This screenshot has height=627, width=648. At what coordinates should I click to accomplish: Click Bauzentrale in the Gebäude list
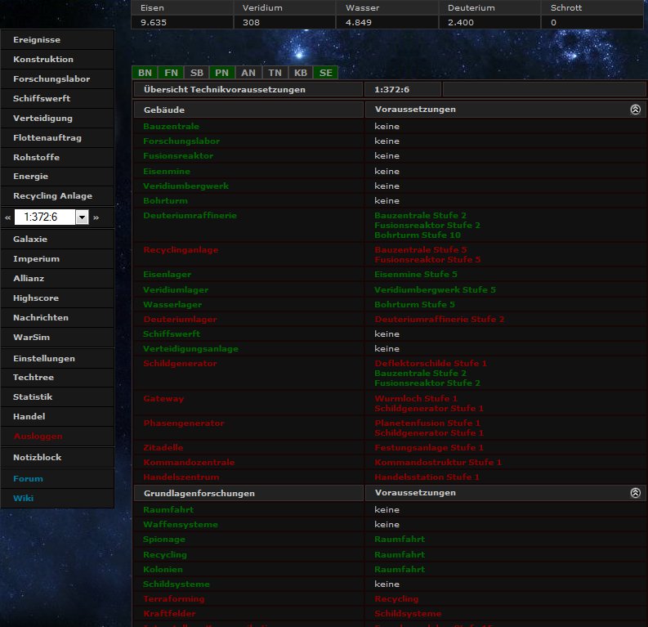171,127
